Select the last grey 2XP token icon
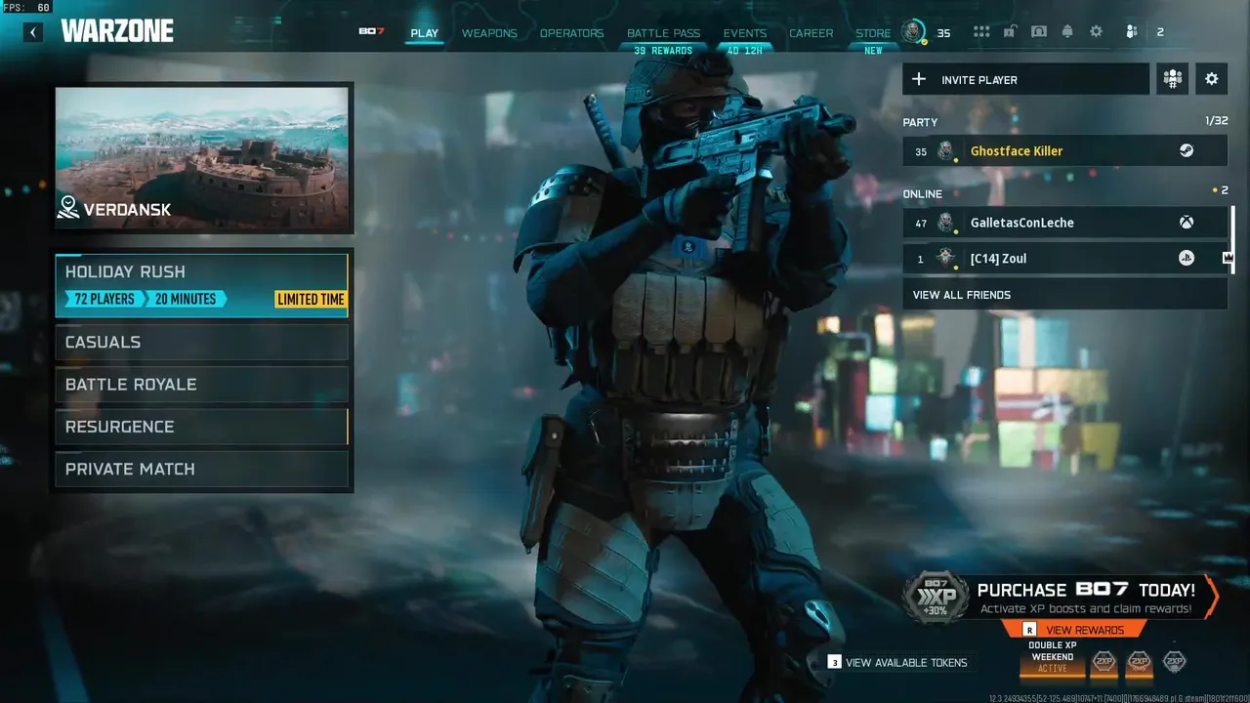Image resolution: width=1250 pixels, height=703 pixels. click(x=1175, y=663)
